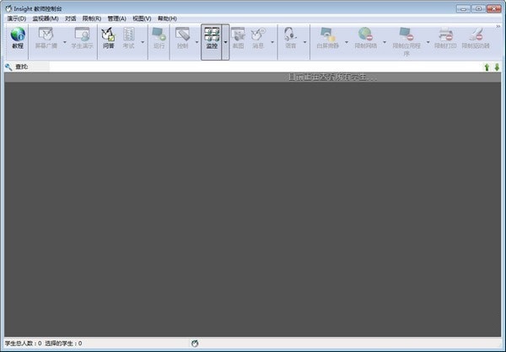The image size is (506, 352).
Task: Click the magnifier search icon
Action: click(x=8, y=67)
